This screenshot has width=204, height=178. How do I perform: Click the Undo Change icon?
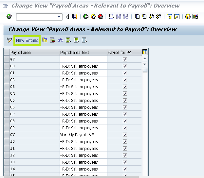point(61,40)
